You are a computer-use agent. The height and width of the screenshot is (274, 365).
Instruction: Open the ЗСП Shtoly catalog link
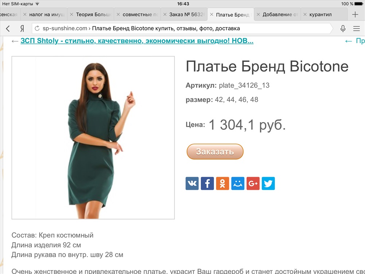(x=137, y=41)
